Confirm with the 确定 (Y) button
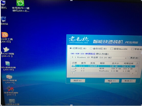 tap(112, 81)
